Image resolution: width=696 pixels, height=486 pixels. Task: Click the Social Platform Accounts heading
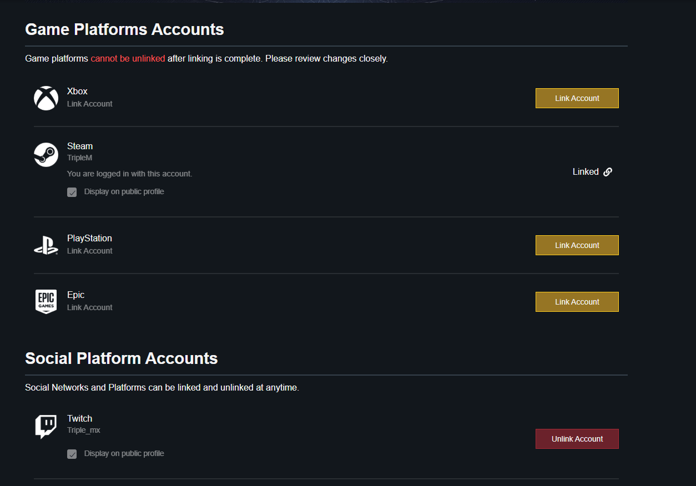pyautogui.click(x=122, y=358)
